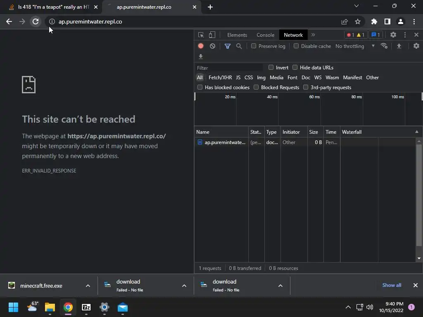This screenshot has height=317, width=423.
Task: Bookmark this tab with the star icon
Action: [358, 21]
